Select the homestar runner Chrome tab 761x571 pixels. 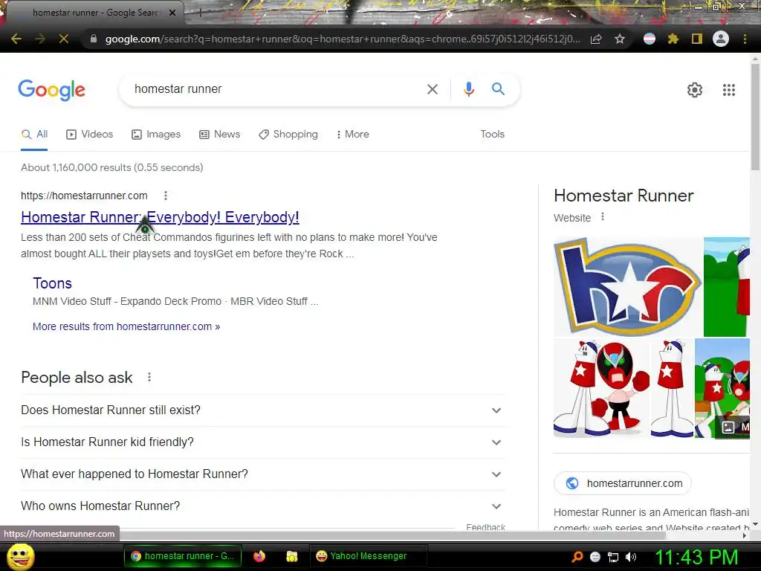click(x=94, y=13)
